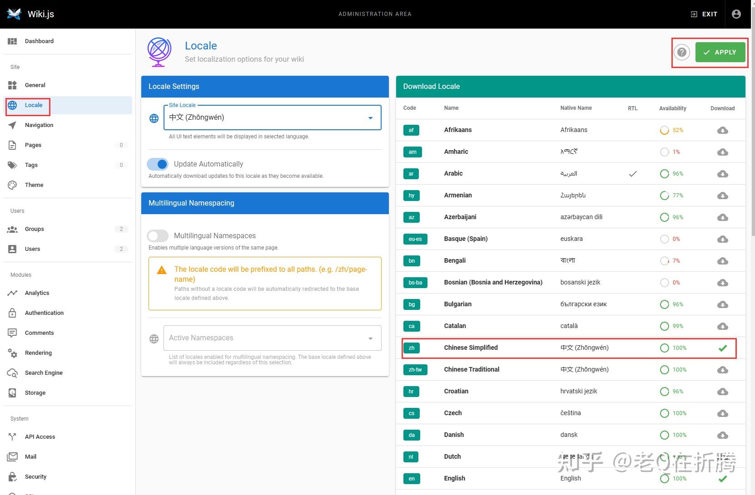Click the Search Engine sidebar icon

(x=12, y=372)
